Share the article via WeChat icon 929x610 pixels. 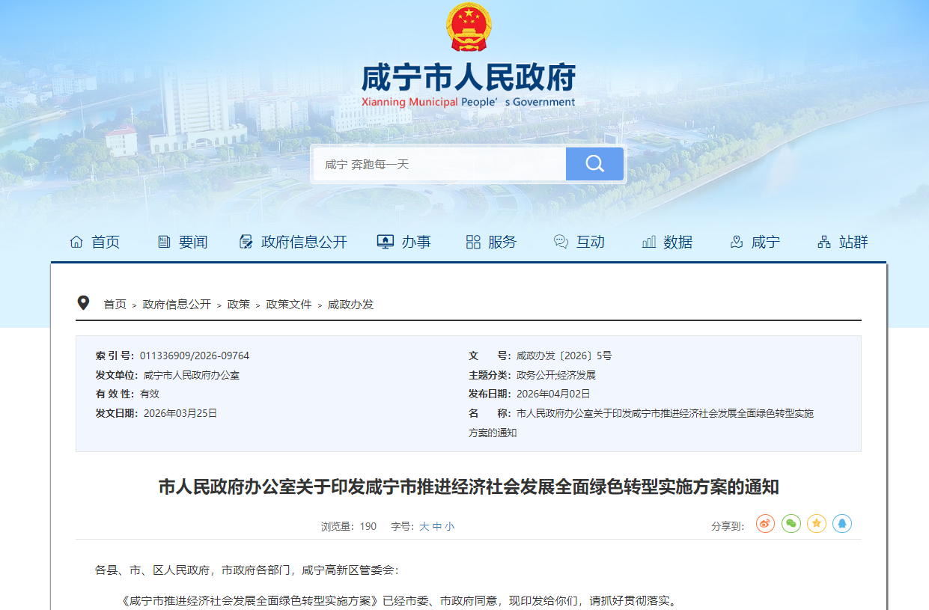791,524
